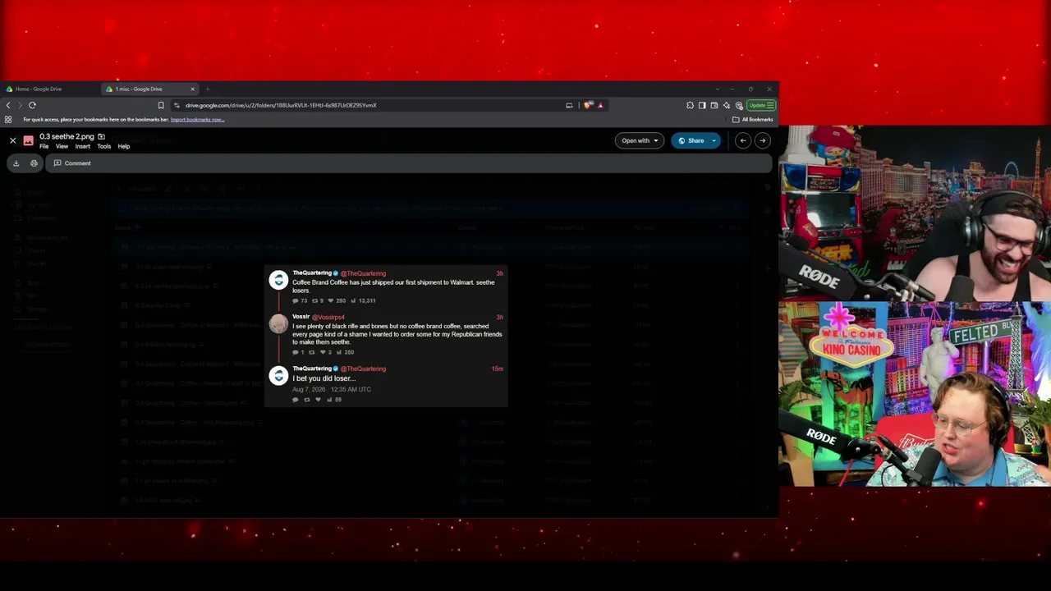Click the cast/screen icon in address bar
Screen dimensions: 1051x591
point(569,105)
